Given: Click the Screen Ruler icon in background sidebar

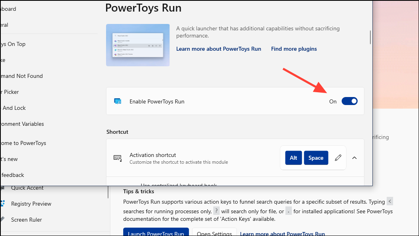Looking at the screenshot, I should pos(2,219).
